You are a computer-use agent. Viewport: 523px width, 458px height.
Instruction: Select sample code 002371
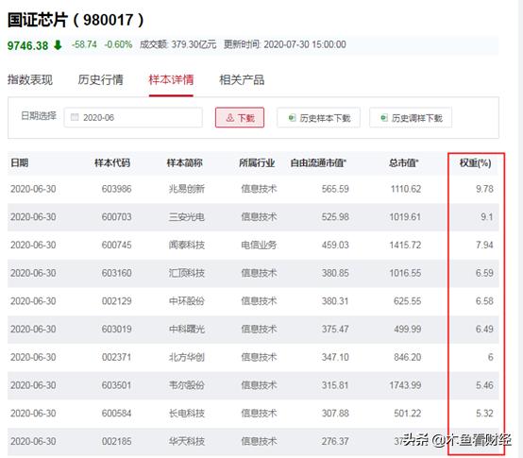coord(116,357)
